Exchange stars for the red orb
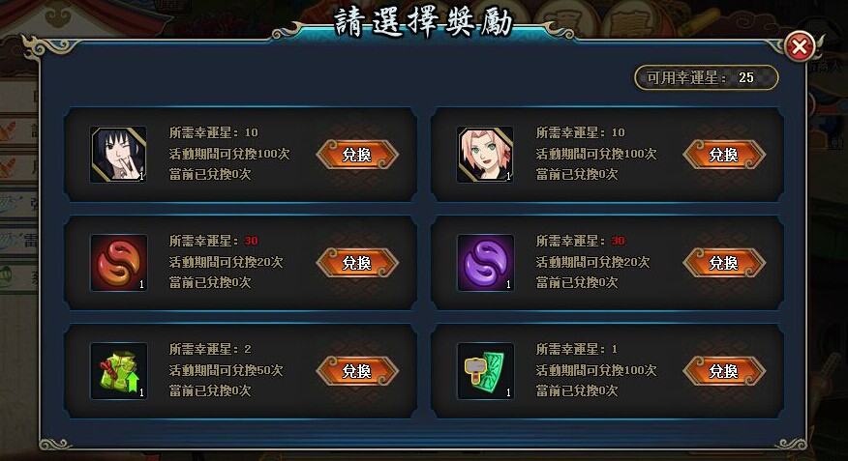The height and width of the screenshot is (461, 848). tap(357, 263)
